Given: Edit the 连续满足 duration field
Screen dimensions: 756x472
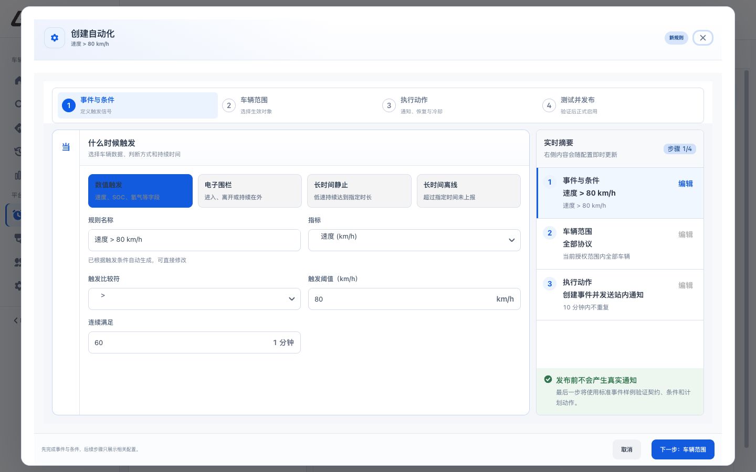Looking at the screenshot, I should click(x=194, y=342).
